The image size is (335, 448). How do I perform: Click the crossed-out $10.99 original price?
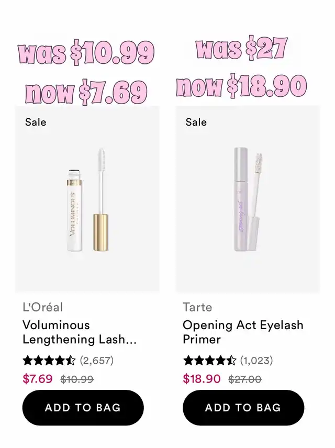click(77, 379)
